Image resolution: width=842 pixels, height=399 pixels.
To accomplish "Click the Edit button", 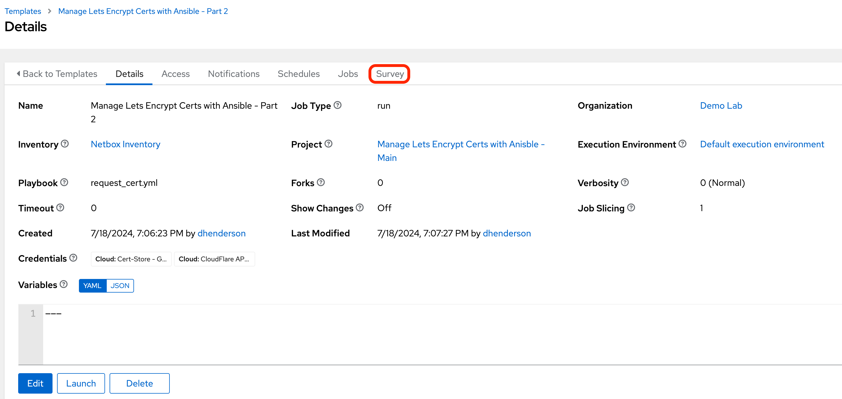I will (x=35, y=383).
